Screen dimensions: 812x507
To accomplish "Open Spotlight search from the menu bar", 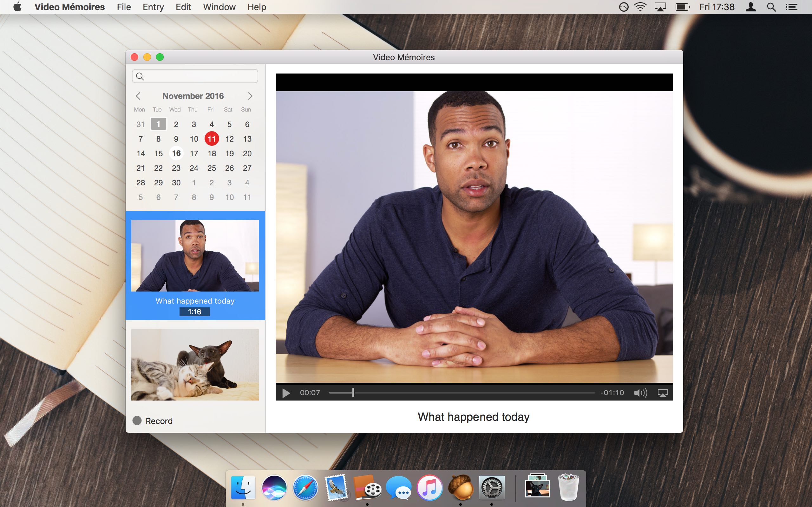I will pos(771,7).
